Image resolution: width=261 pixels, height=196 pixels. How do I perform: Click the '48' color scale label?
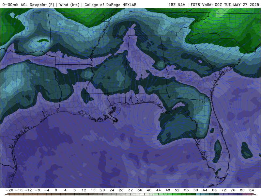pyautogui.click(x=168, y=190)
